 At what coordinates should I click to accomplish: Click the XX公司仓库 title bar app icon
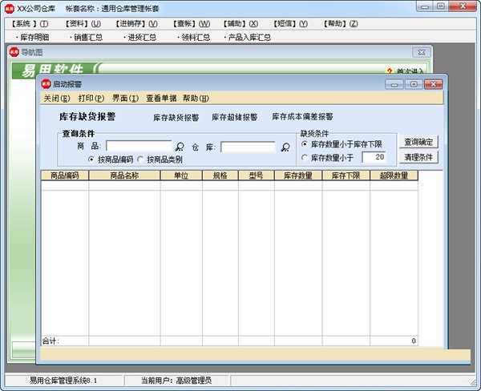(x=10, y=9)
